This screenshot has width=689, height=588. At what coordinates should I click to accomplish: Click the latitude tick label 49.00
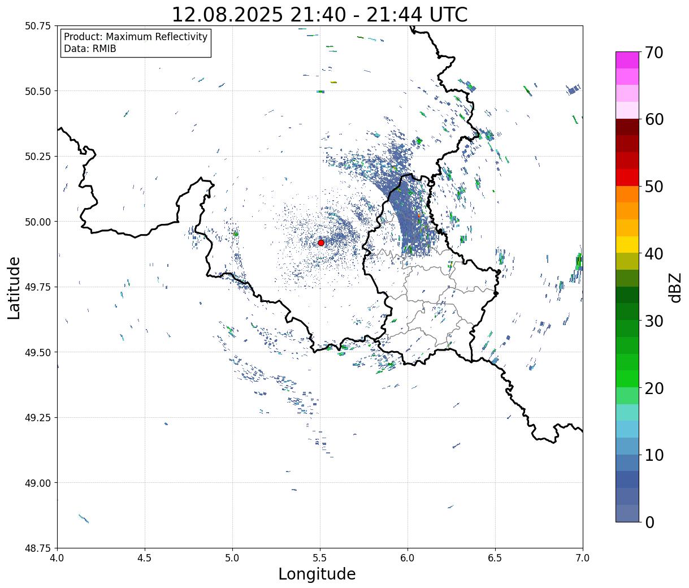pyautogui.click(x=38, y=483)
